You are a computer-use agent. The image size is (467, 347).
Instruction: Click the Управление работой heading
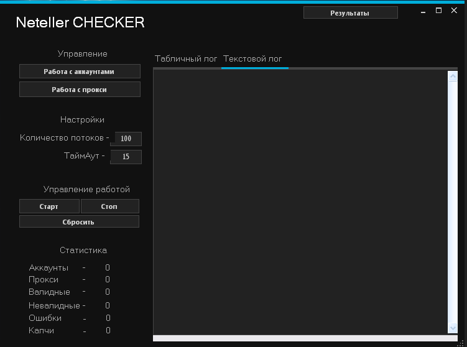click(86, 190)
